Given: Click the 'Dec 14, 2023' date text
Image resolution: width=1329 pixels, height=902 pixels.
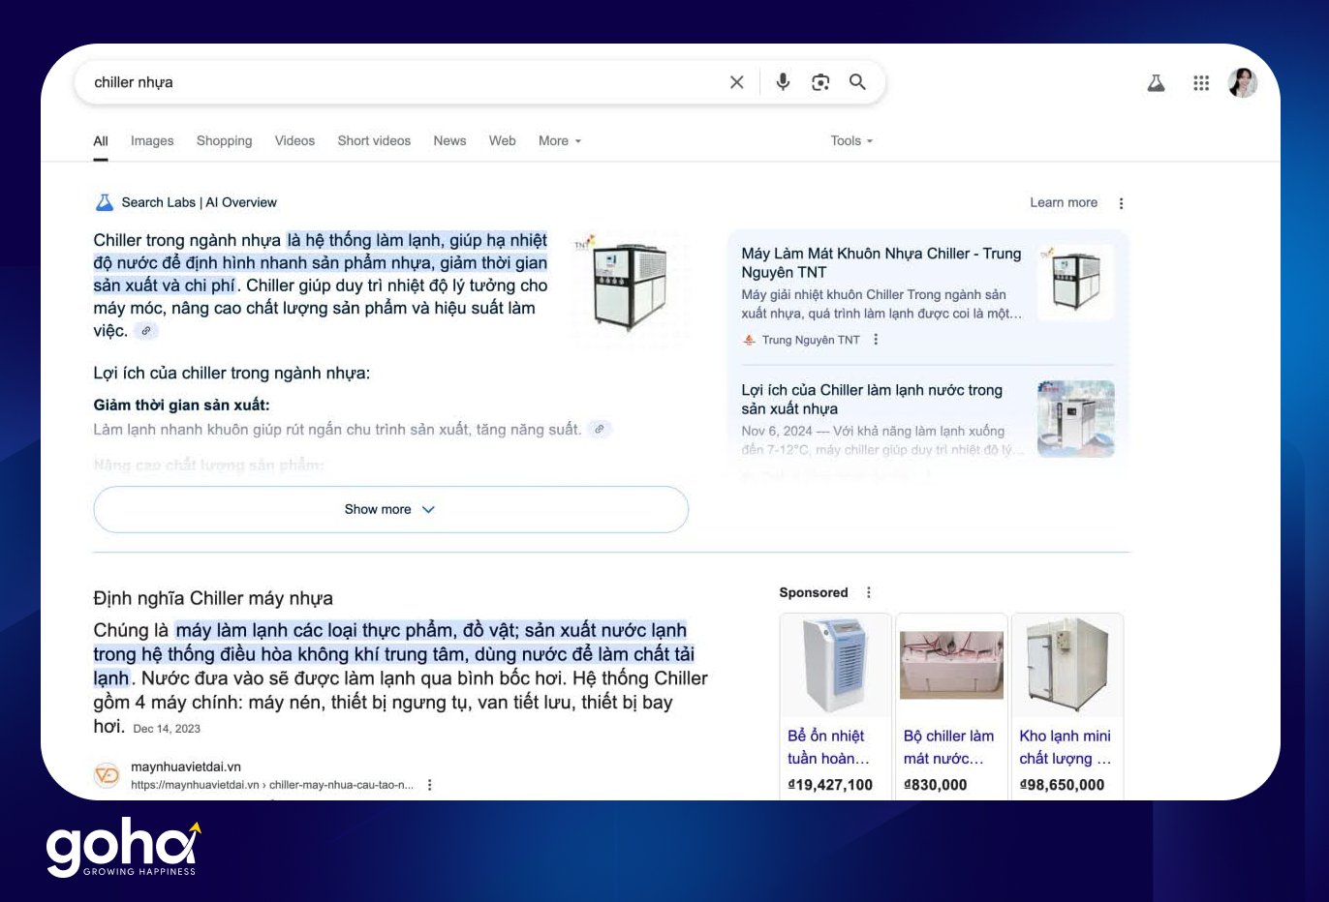Looking at the screenshot, I should (167, 729).
